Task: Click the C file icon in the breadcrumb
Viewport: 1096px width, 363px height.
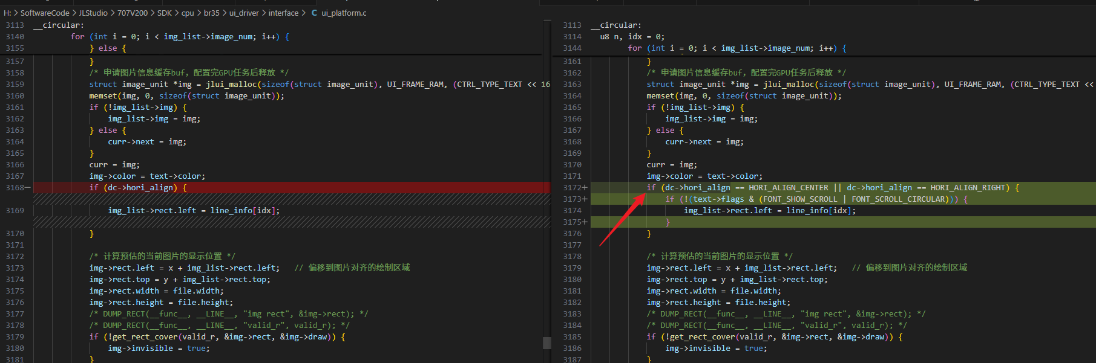Action: [x=314, y=13]
